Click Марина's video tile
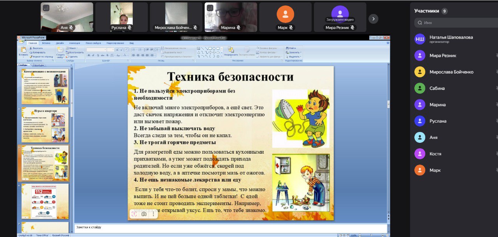498x237 pixels. tap(231, 17)
